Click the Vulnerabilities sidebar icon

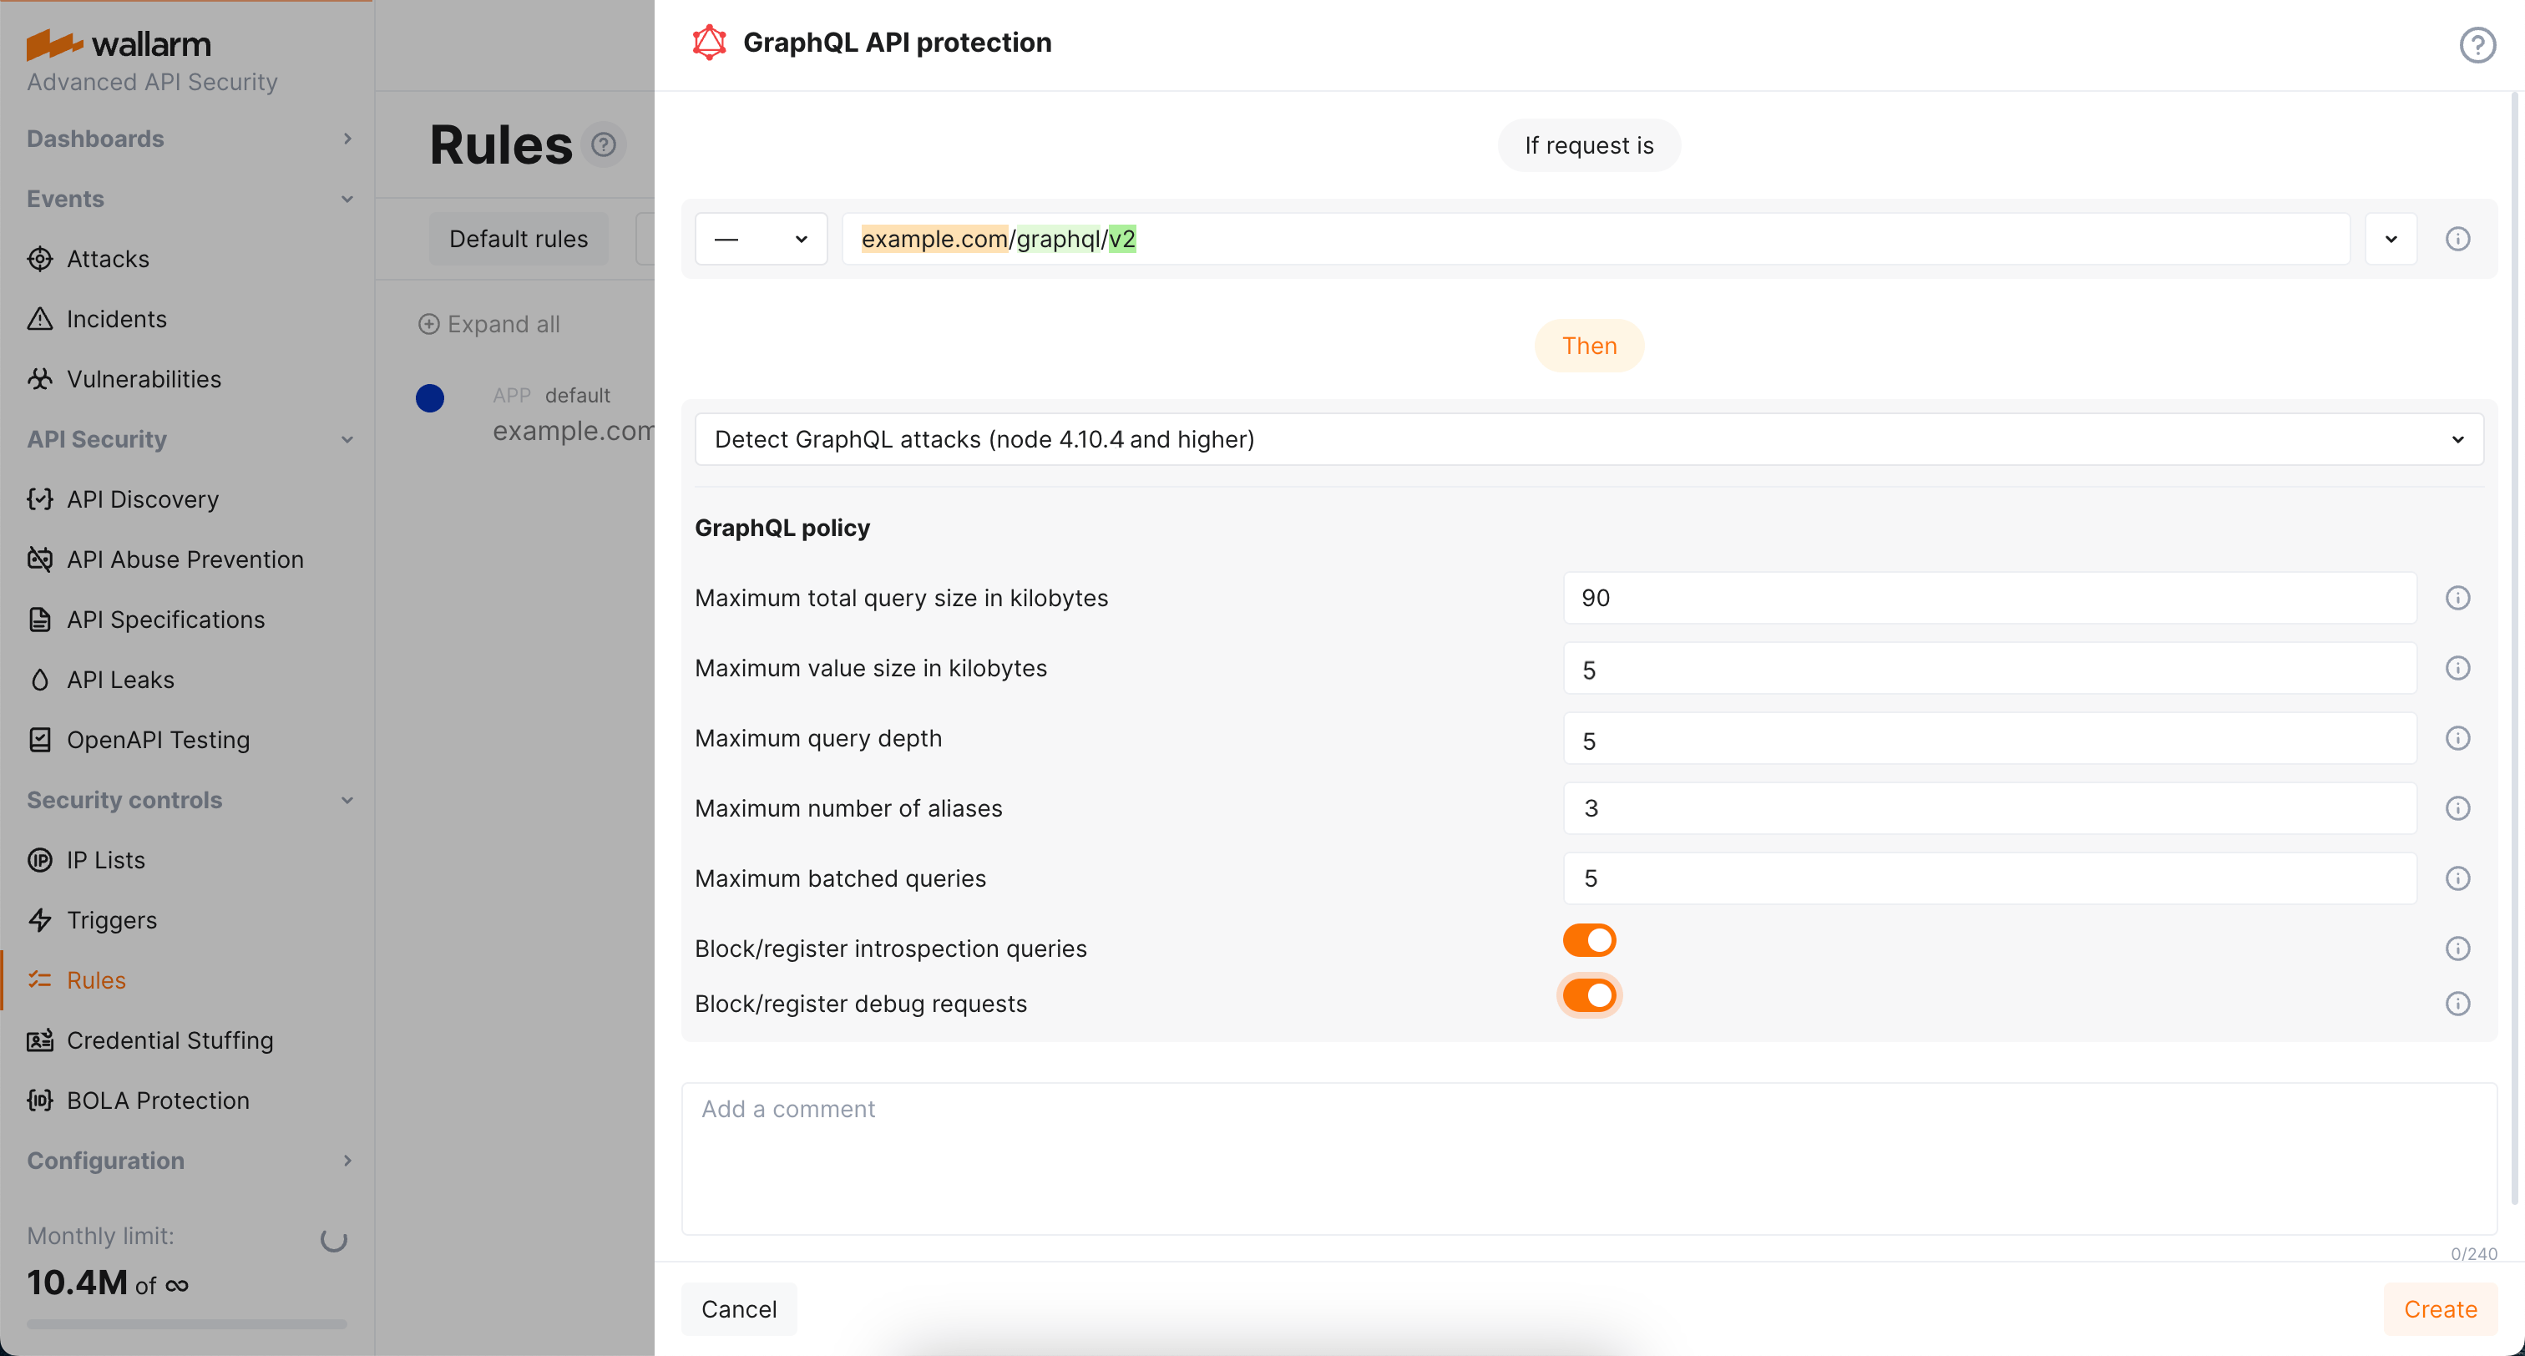pos(39,378)
